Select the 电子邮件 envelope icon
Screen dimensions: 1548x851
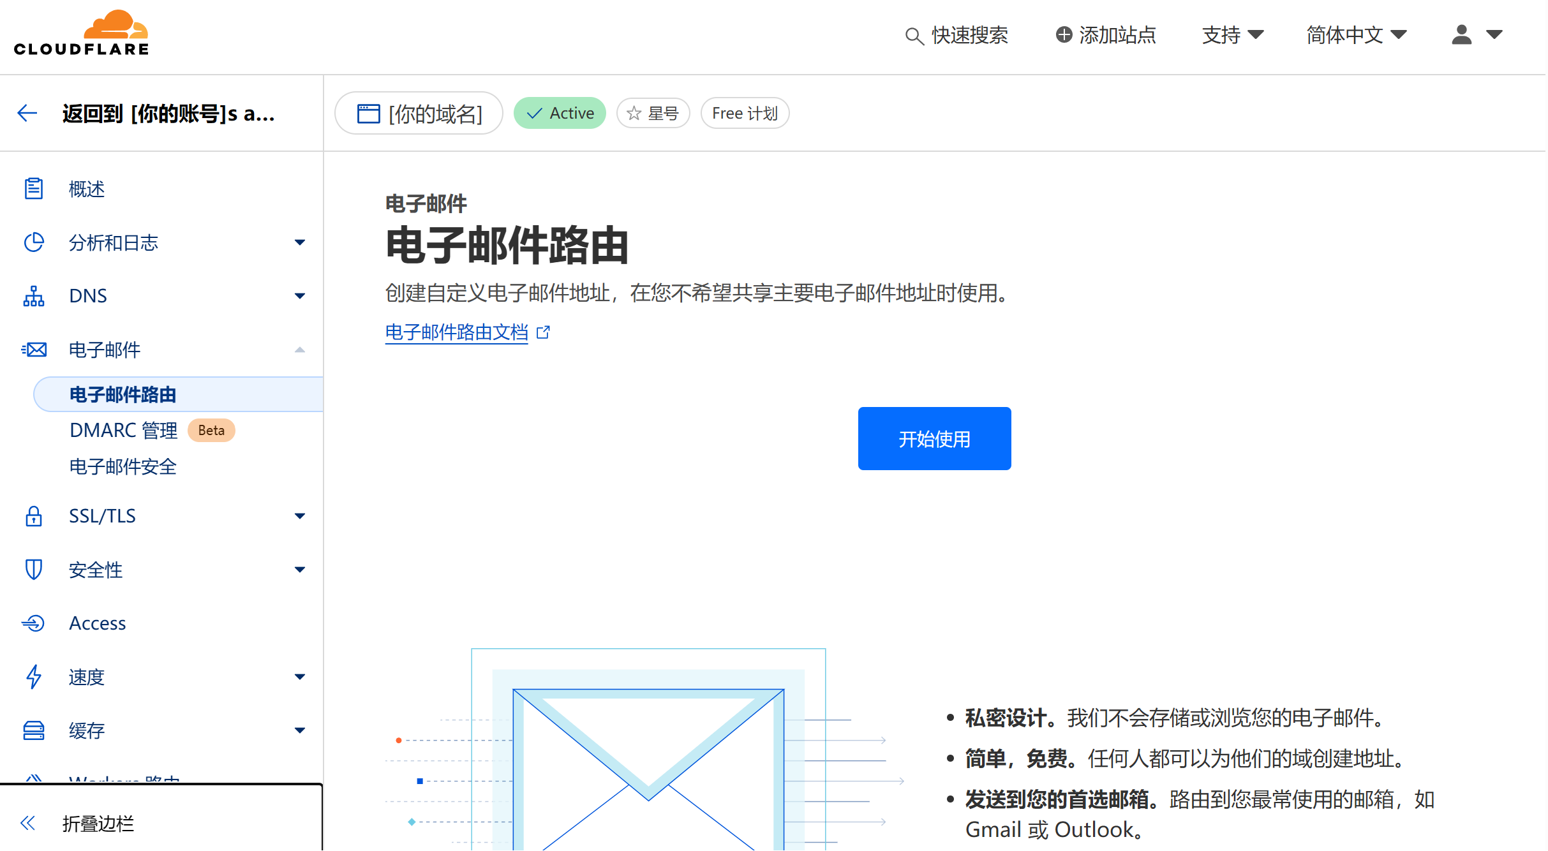click(34, 350)
